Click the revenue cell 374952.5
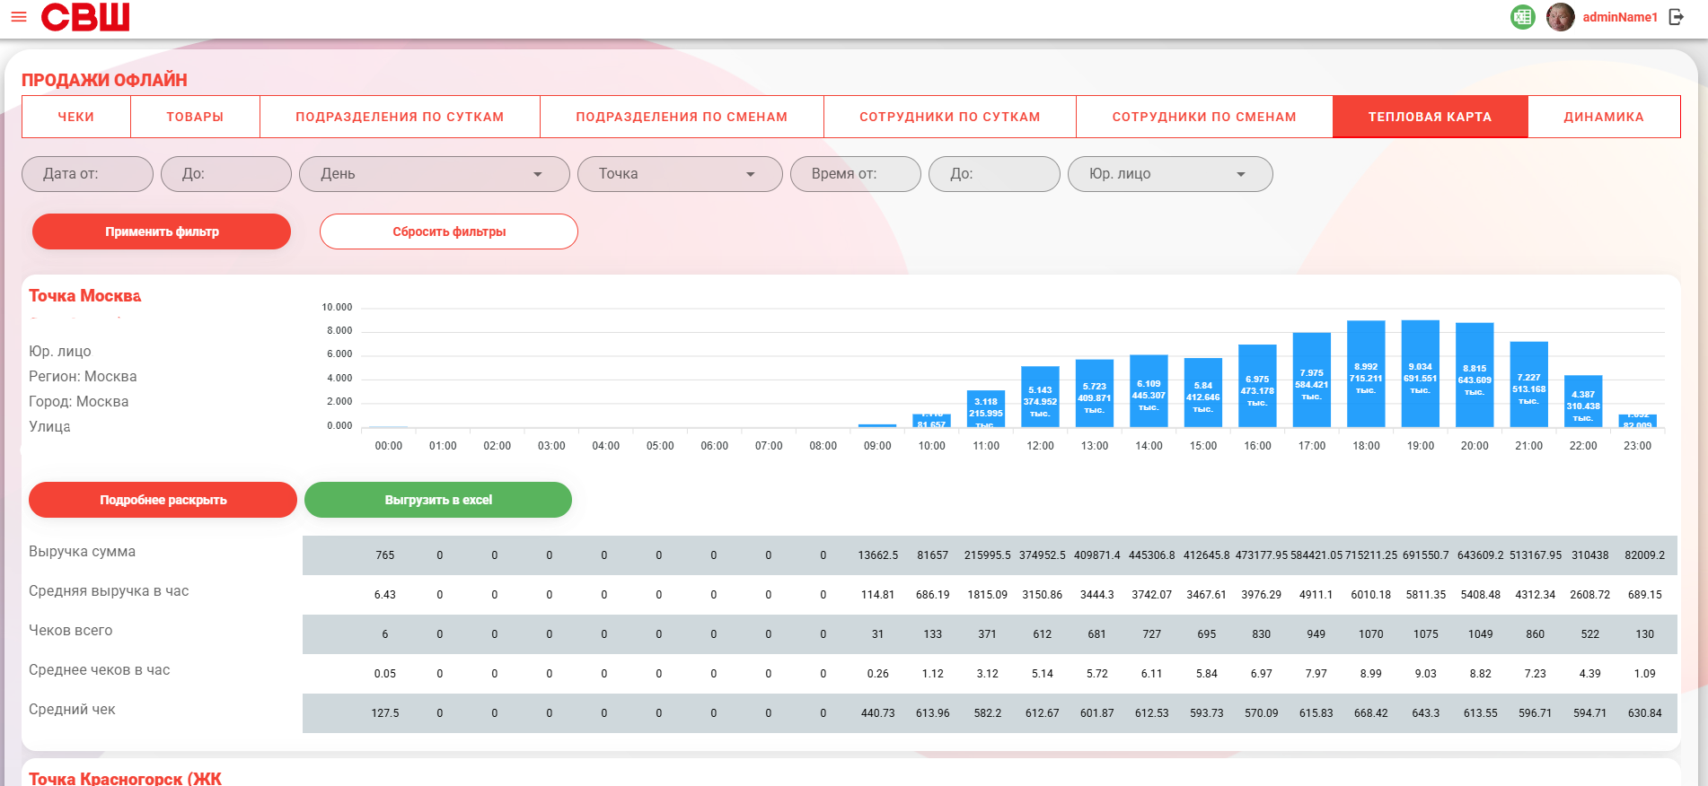 (x=1043, y=555)
